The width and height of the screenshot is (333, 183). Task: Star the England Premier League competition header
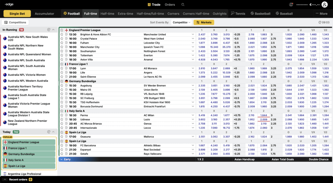[x=62, y=30]
